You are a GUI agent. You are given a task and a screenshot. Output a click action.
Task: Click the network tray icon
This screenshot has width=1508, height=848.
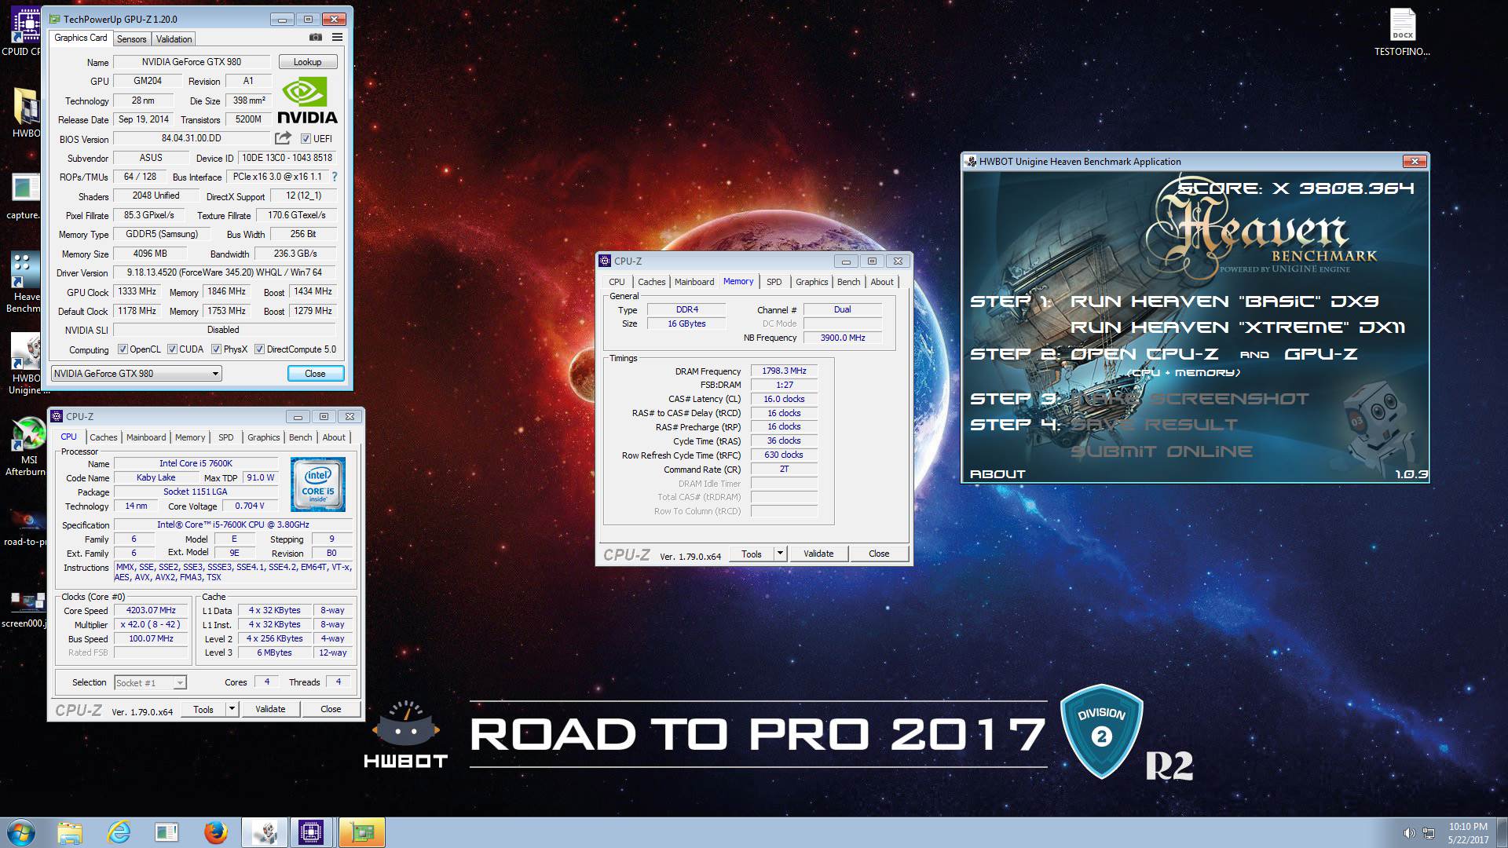[1429, 833]
